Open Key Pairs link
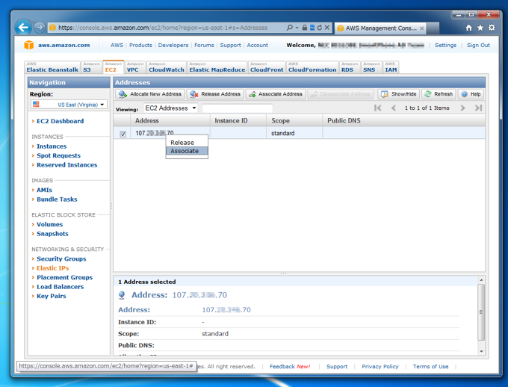The height and width of the screenshot is (387, 508). 52,296
